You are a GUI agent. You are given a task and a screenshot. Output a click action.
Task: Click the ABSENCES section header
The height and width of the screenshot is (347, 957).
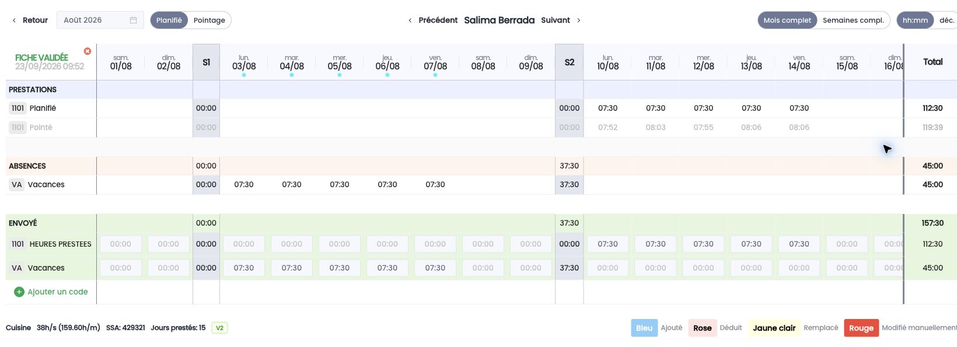point(27,166)
